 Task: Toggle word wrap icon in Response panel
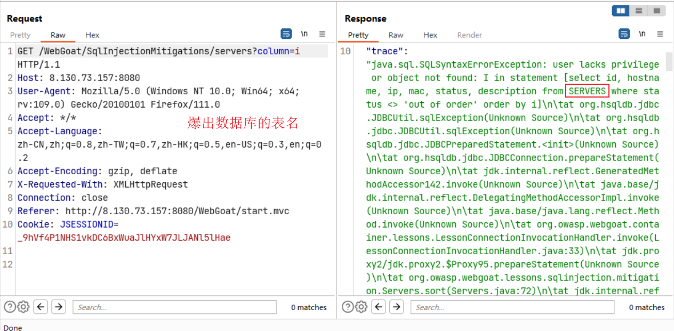pyautogui.click(x=624, y=34)
